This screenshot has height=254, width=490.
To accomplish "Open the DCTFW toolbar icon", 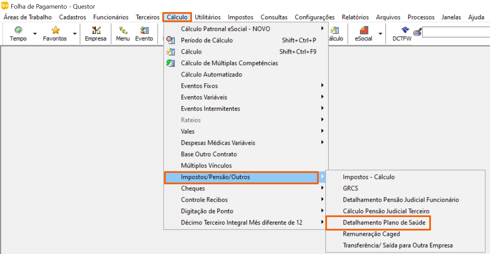I will [402, 31].
